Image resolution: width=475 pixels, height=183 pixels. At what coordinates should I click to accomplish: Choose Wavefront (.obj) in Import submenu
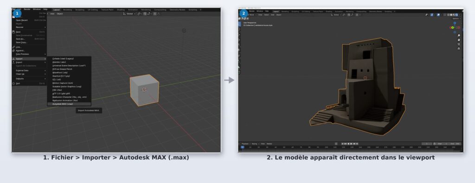pyautogui.click(x=69, y=73)
